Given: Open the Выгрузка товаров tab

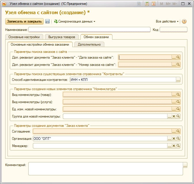Looking at the screenshot, I should [62, 37].
